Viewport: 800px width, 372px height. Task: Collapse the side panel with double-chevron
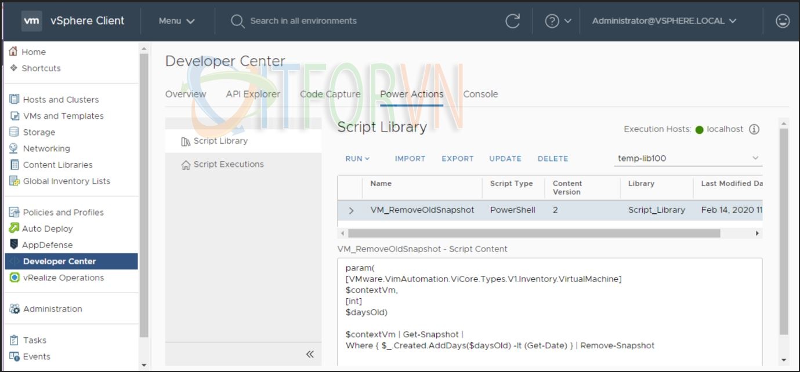(309, 354)
